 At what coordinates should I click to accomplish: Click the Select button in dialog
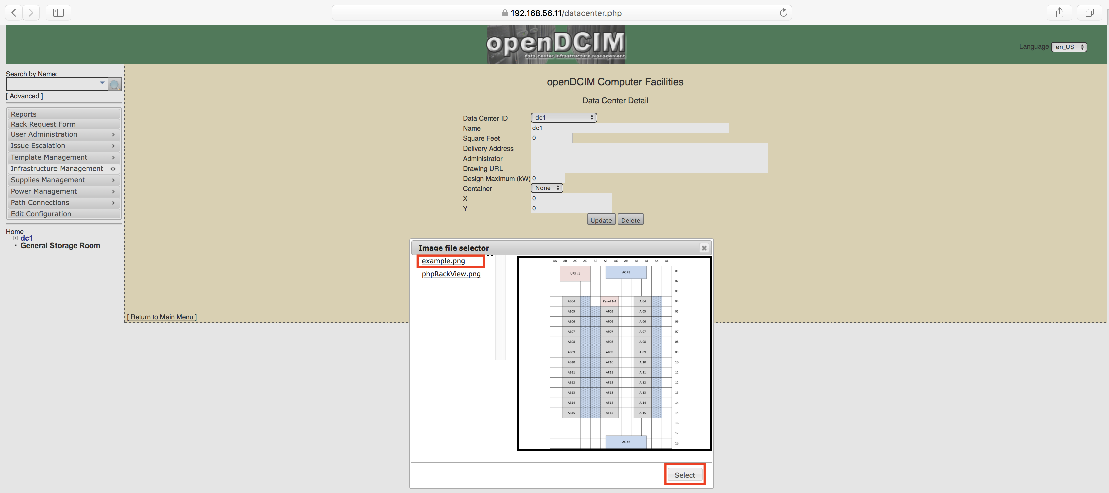684,475
